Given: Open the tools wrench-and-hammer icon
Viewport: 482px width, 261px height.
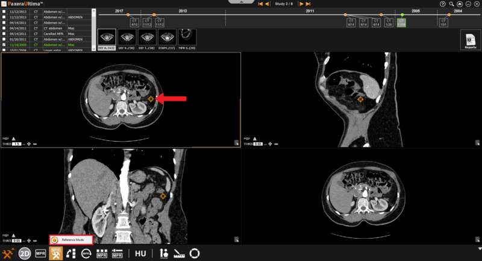Looking at the screenshot, I should (8, 254).
